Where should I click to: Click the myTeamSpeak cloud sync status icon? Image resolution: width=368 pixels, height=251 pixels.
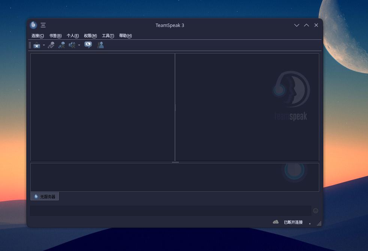click(275, 222)
